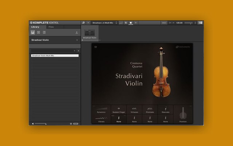Select the Stradivari Violin plug-in thumbnail
233x146 pixels.
tap(90, 32)
